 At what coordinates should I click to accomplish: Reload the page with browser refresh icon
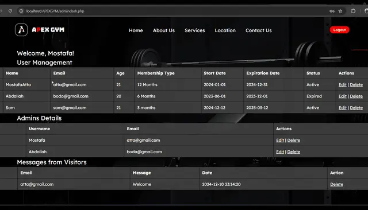point(10,11)
